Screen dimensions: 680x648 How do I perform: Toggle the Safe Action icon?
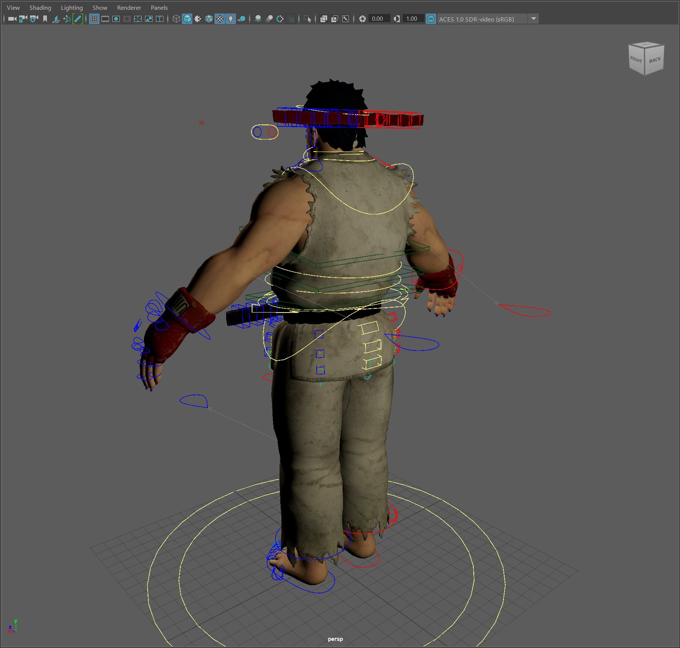[149, 19]
